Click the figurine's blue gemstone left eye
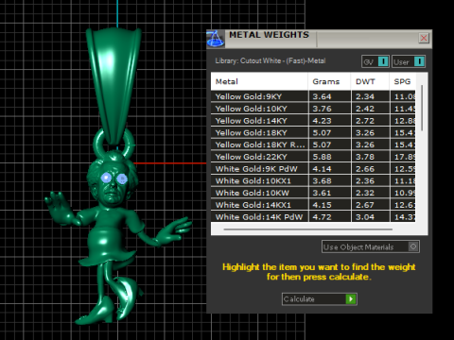Image resolution: width=454 pixels, height=340 pixels. coord(106,178)
